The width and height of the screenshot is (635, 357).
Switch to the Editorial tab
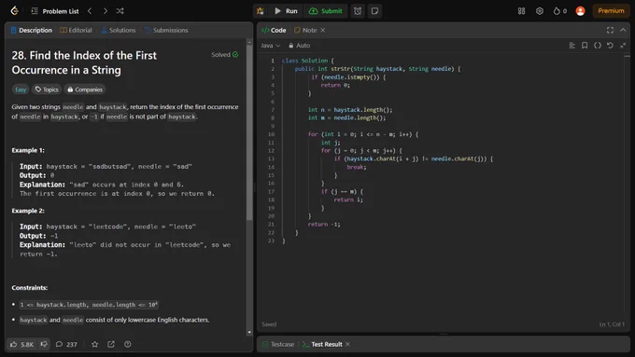(x=76, y=30)
